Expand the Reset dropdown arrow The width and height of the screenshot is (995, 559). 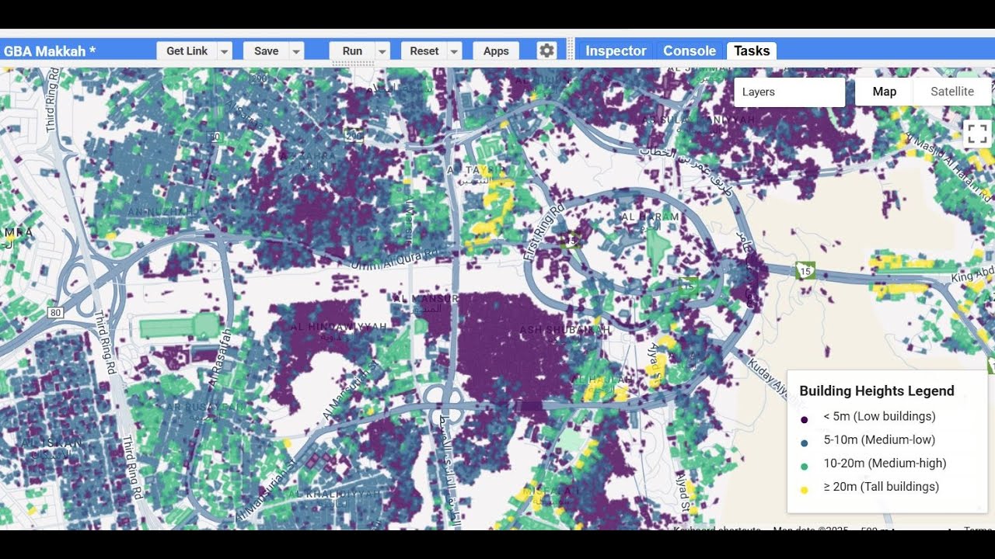[x=454, y=50]
